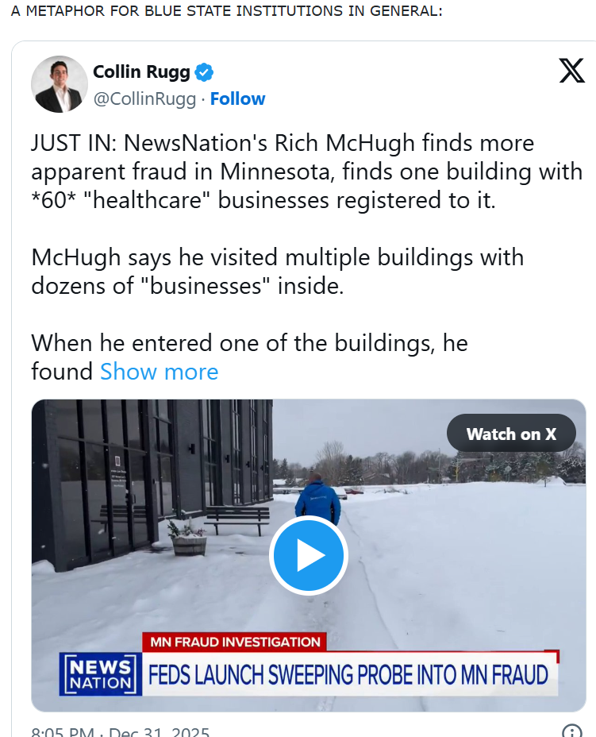Open the X logo in tweet corner
Image resolution: width=596 pixels, height=737 pixels.
coord(571,71)
